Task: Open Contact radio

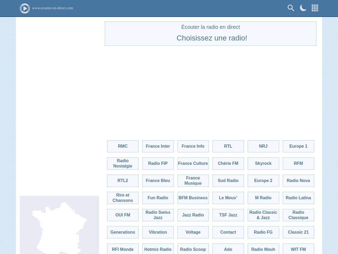Action: click(x=228, y=232)
